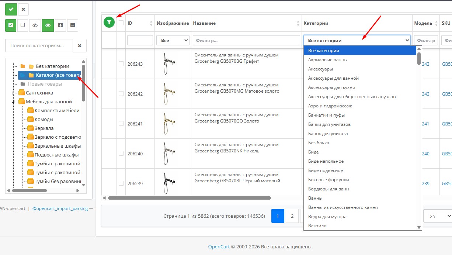Click the green check-all checkbox icon
The image size is (452, 255).
pos(11,25)
